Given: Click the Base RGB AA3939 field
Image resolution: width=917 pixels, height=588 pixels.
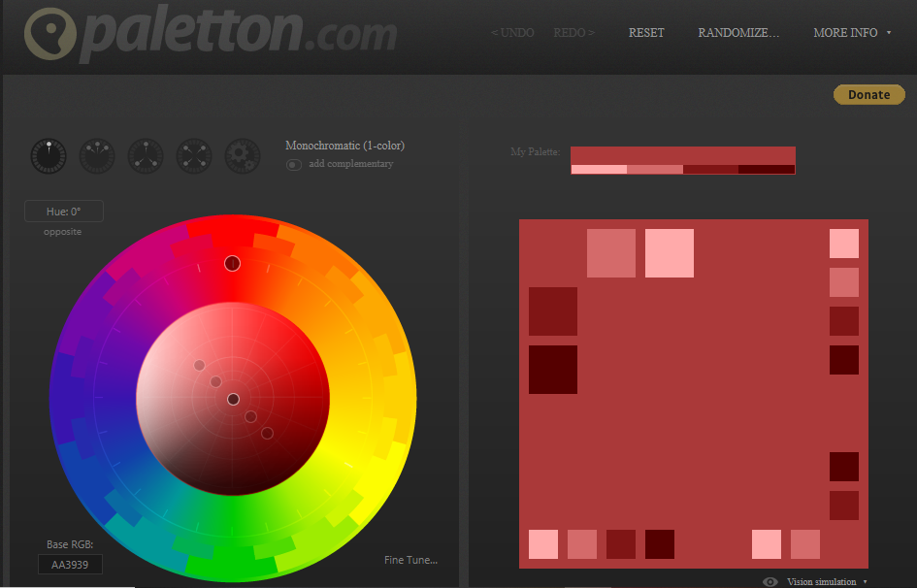Looking at the screenshot, I should [70, 565].
